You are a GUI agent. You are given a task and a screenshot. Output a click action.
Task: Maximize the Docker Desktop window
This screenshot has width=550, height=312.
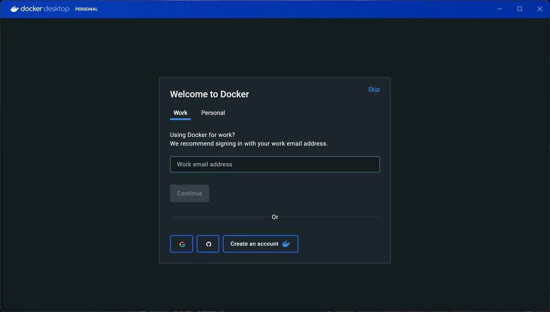click(520, 9)
